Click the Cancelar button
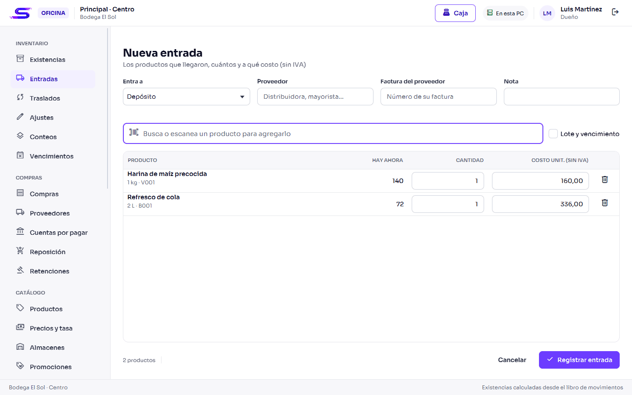The width and height of the screenshot is (632, 395). click(x=512, y=360)
